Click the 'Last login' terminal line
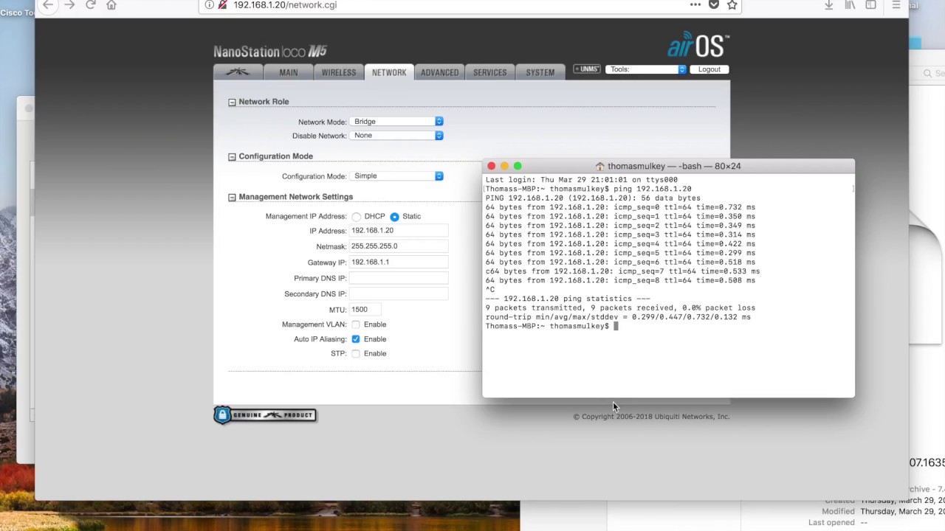The width and height of the screenshot is (945, 531). point(581,180)
